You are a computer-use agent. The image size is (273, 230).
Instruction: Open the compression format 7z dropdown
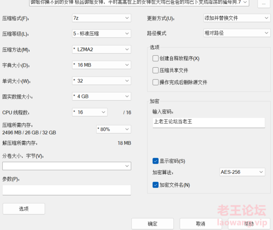coord(102,18)
